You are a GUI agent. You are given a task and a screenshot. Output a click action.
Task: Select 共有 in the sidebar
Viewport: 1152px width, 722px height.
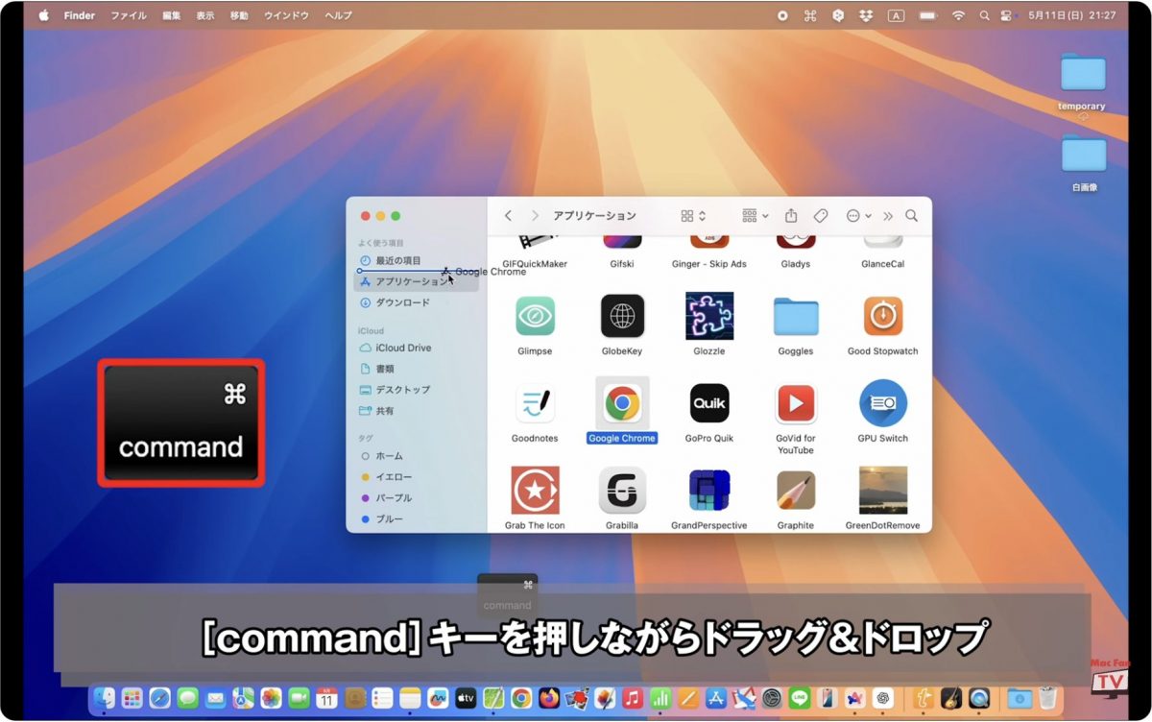point(417,411)
